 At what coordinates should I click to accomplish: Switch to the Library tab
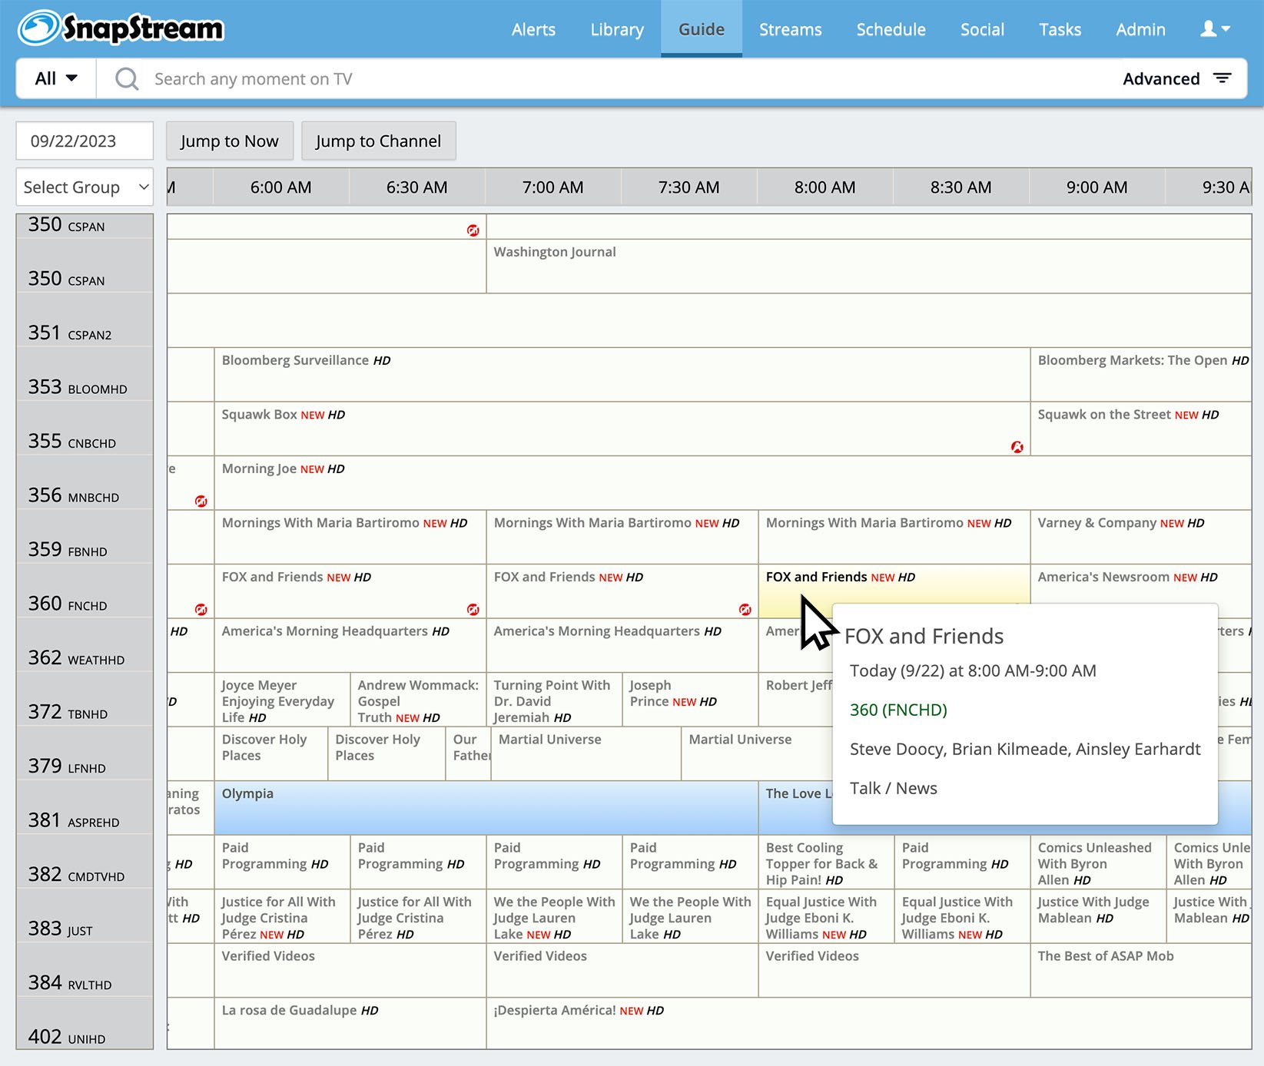[616, 29]
